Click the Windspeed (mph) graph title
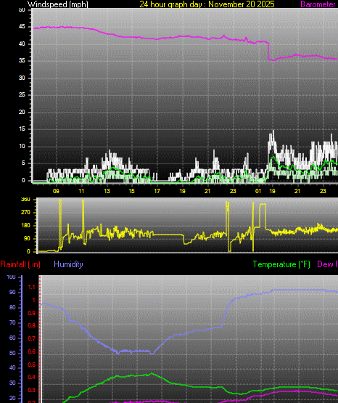338x403 pixels. click(x=58, y=4)
